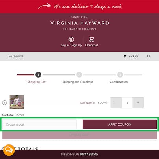This screenshot has height=159, width=159.
Task: Open the orange live chat bubble
Action: tap(9, 150)
